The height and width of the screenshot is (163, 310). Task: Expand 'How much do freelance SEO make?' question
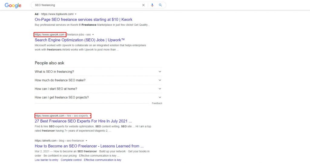[x=98, y=80]
